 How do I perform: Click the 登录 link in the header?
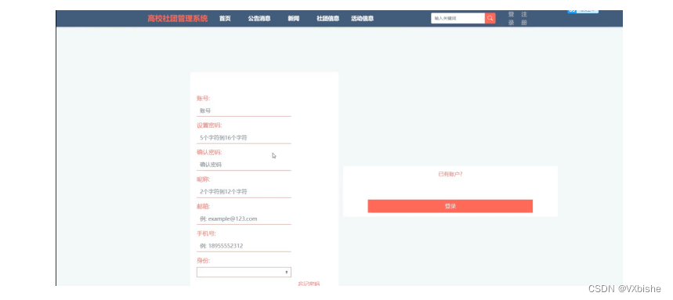511,19
